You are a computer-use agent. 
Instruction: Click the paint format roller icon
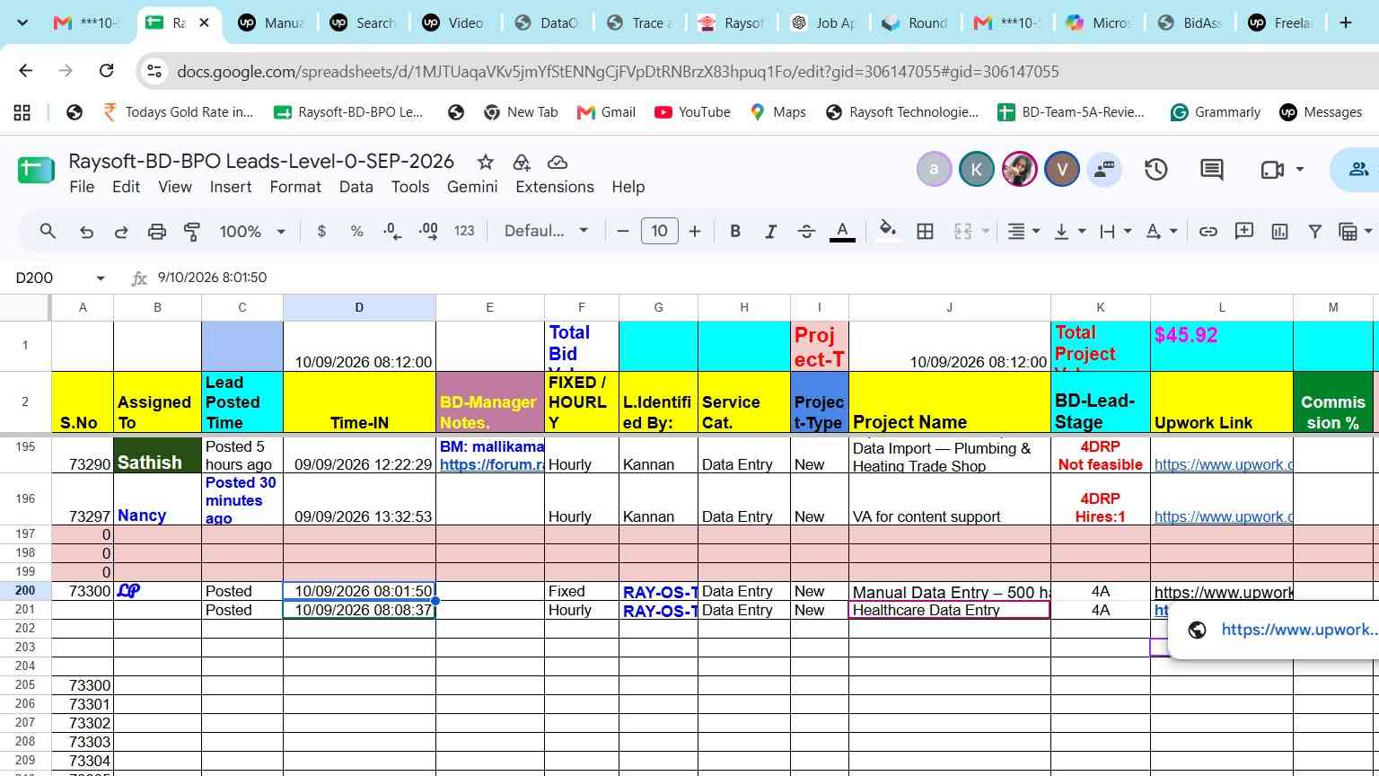click(192, 232)
